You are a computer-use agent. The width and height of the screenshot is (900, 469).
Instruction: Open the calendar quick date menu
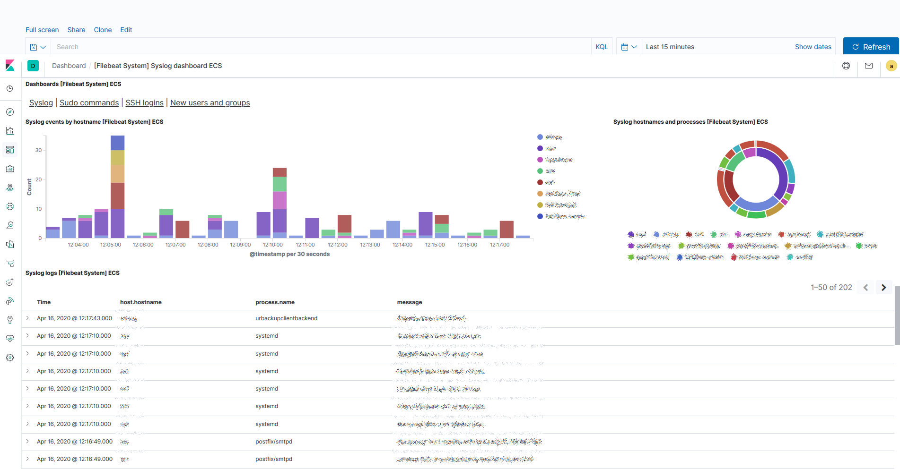point(629,47)
